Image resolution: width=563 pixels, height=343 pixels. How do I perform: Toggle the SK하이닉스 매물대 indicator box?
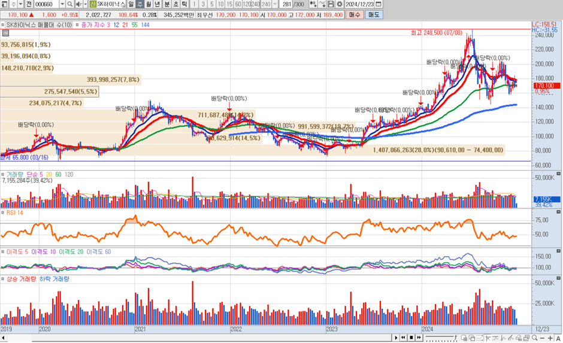pyautogui.click(x=4, y=25)
